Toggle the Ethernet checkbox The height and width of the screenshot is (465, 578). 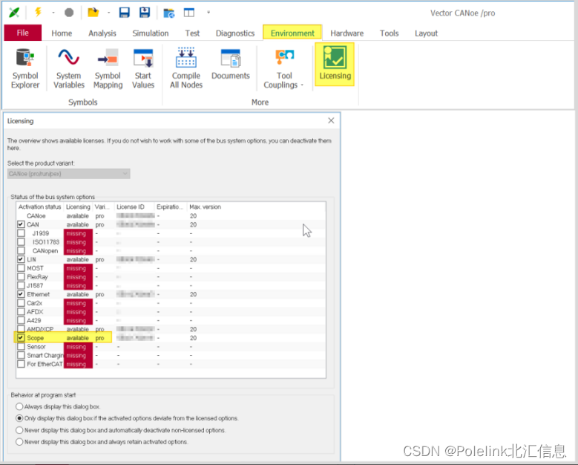21,294
